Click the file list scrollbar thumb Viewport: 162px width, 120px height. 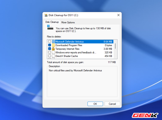click(115, 46)
